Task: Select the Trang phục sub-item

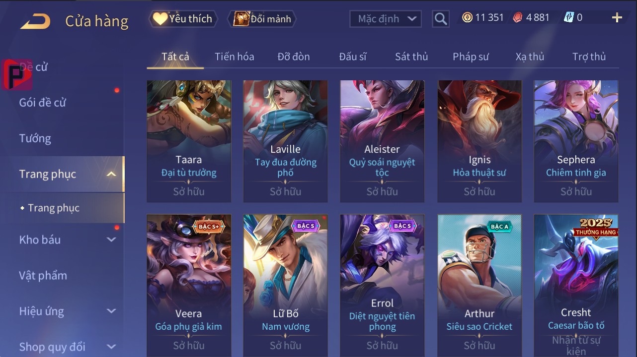Action: [54, 208]
